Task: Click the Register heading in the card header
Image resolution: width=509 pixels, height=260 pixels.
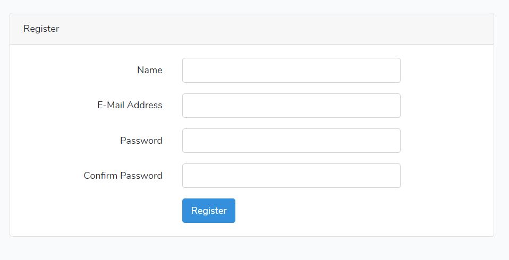Action: pos(41,29)
